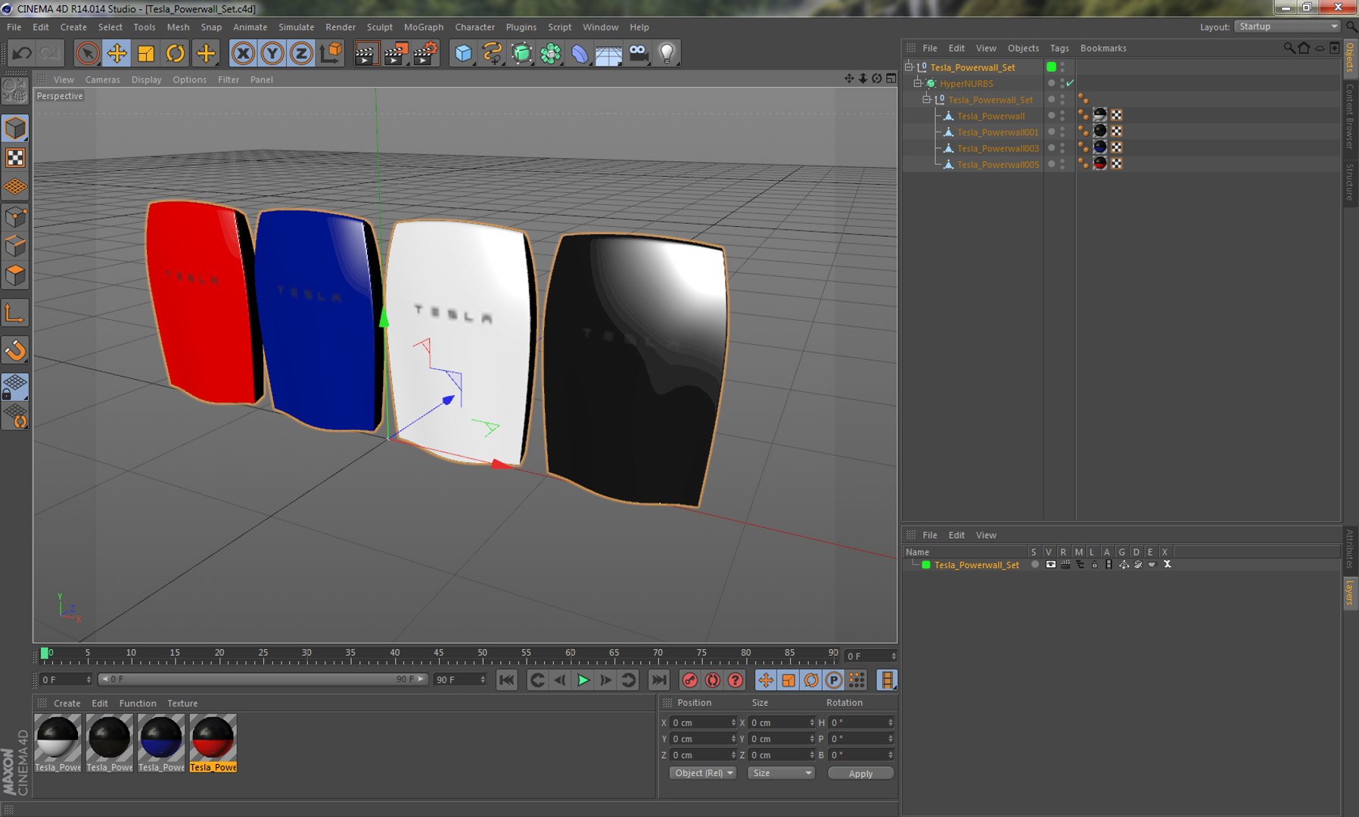This screenshot has height=817, width=1359.
Task: Open the Objects side tab
Action: pos(1350,57)
